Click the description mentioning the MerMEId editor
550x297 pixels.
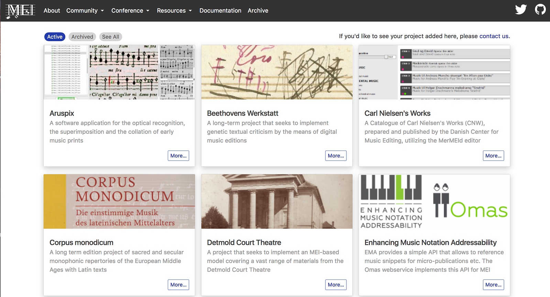pos(431,132)
